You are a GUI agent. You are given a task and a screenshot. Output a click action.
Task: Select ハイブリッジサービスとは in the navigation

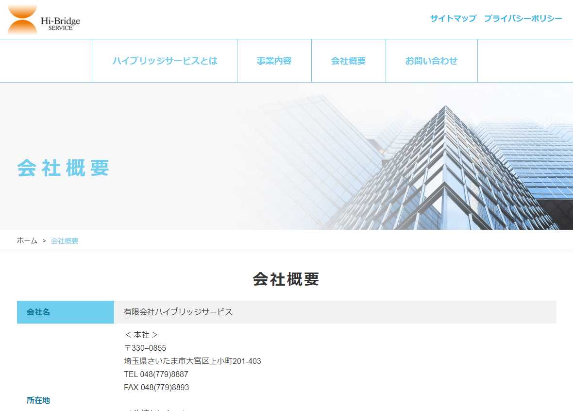point(165,61)
